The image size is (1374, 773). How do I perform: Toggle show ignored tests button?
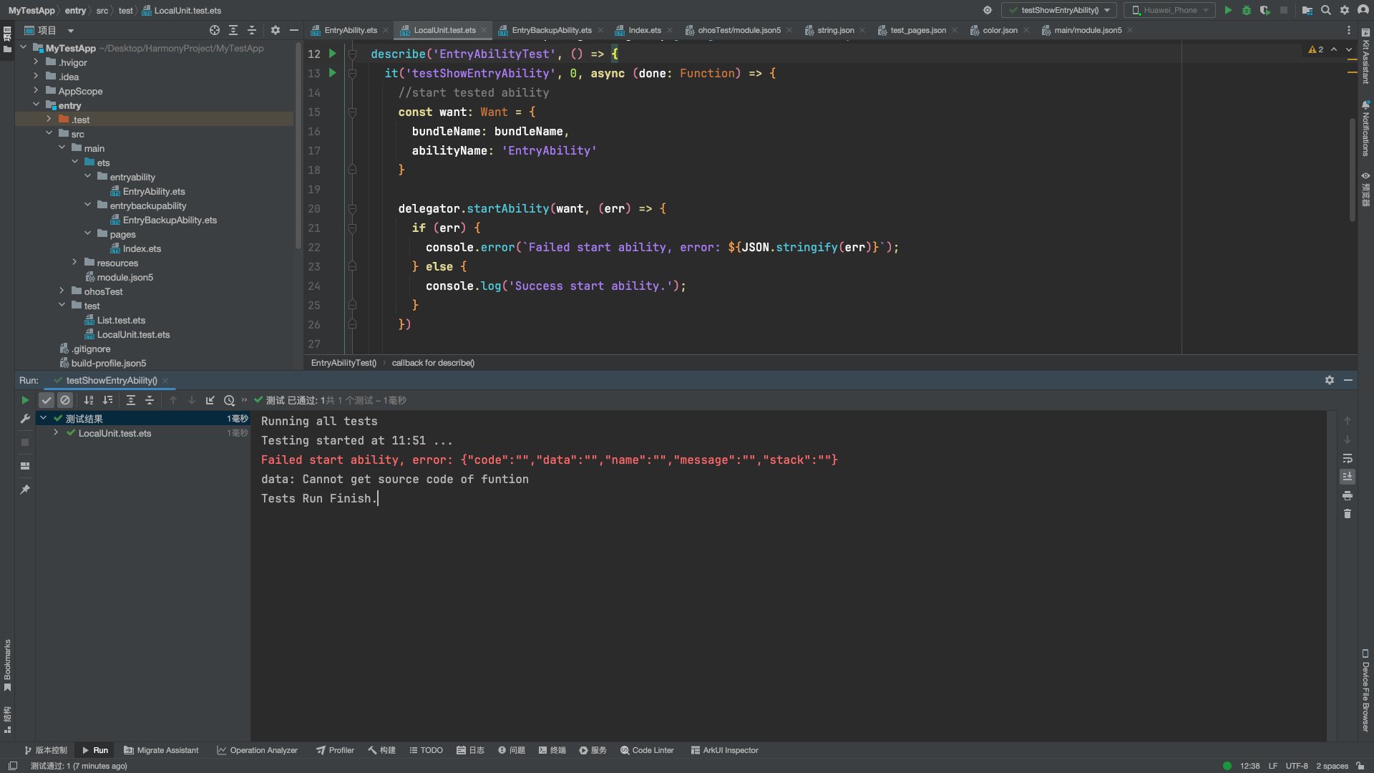click(x=65, y=400)
